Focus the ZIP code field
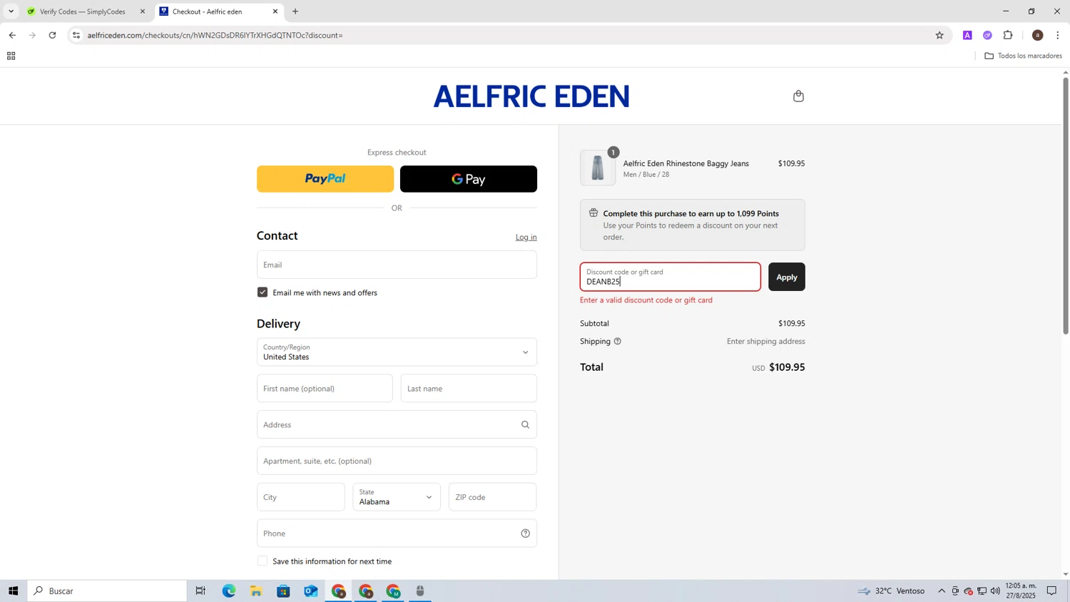 [492, 497]
